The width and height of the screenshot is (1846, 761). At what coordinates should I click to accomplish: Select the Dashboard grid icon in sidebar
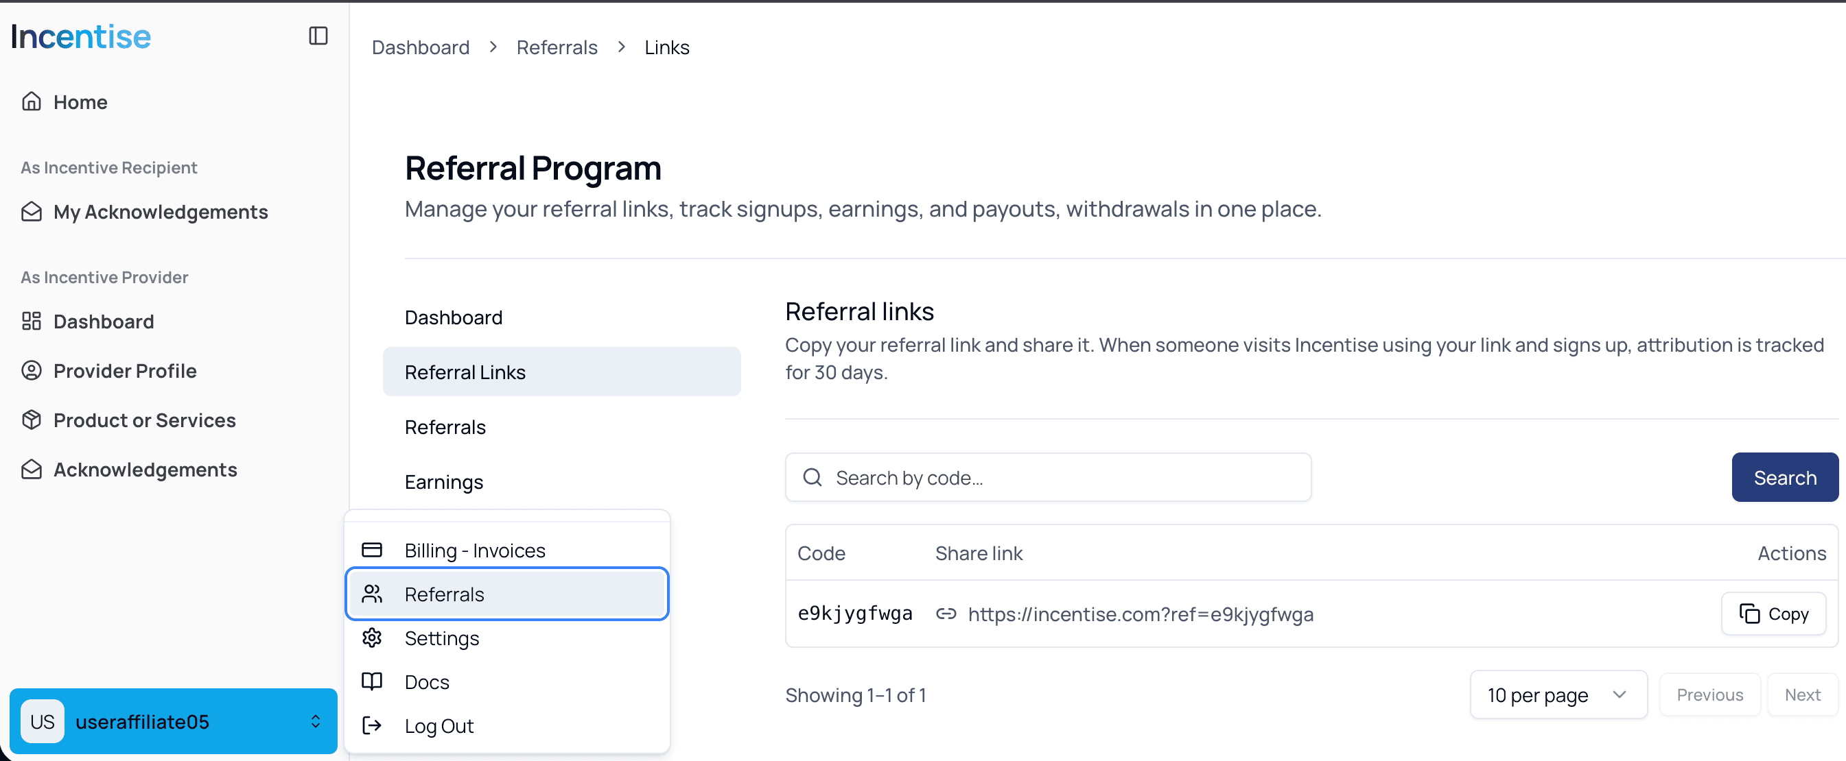pos(32,321)
